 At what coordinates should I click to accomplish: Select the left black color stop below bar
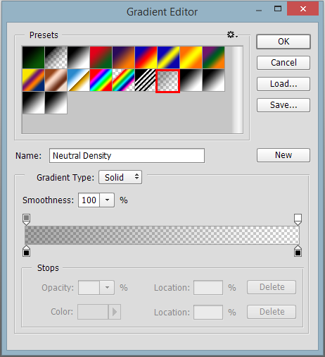[27, 251]
